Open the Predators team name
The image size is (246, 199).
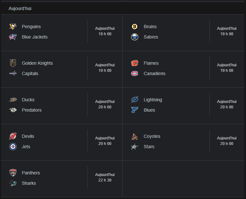point(32,110)
